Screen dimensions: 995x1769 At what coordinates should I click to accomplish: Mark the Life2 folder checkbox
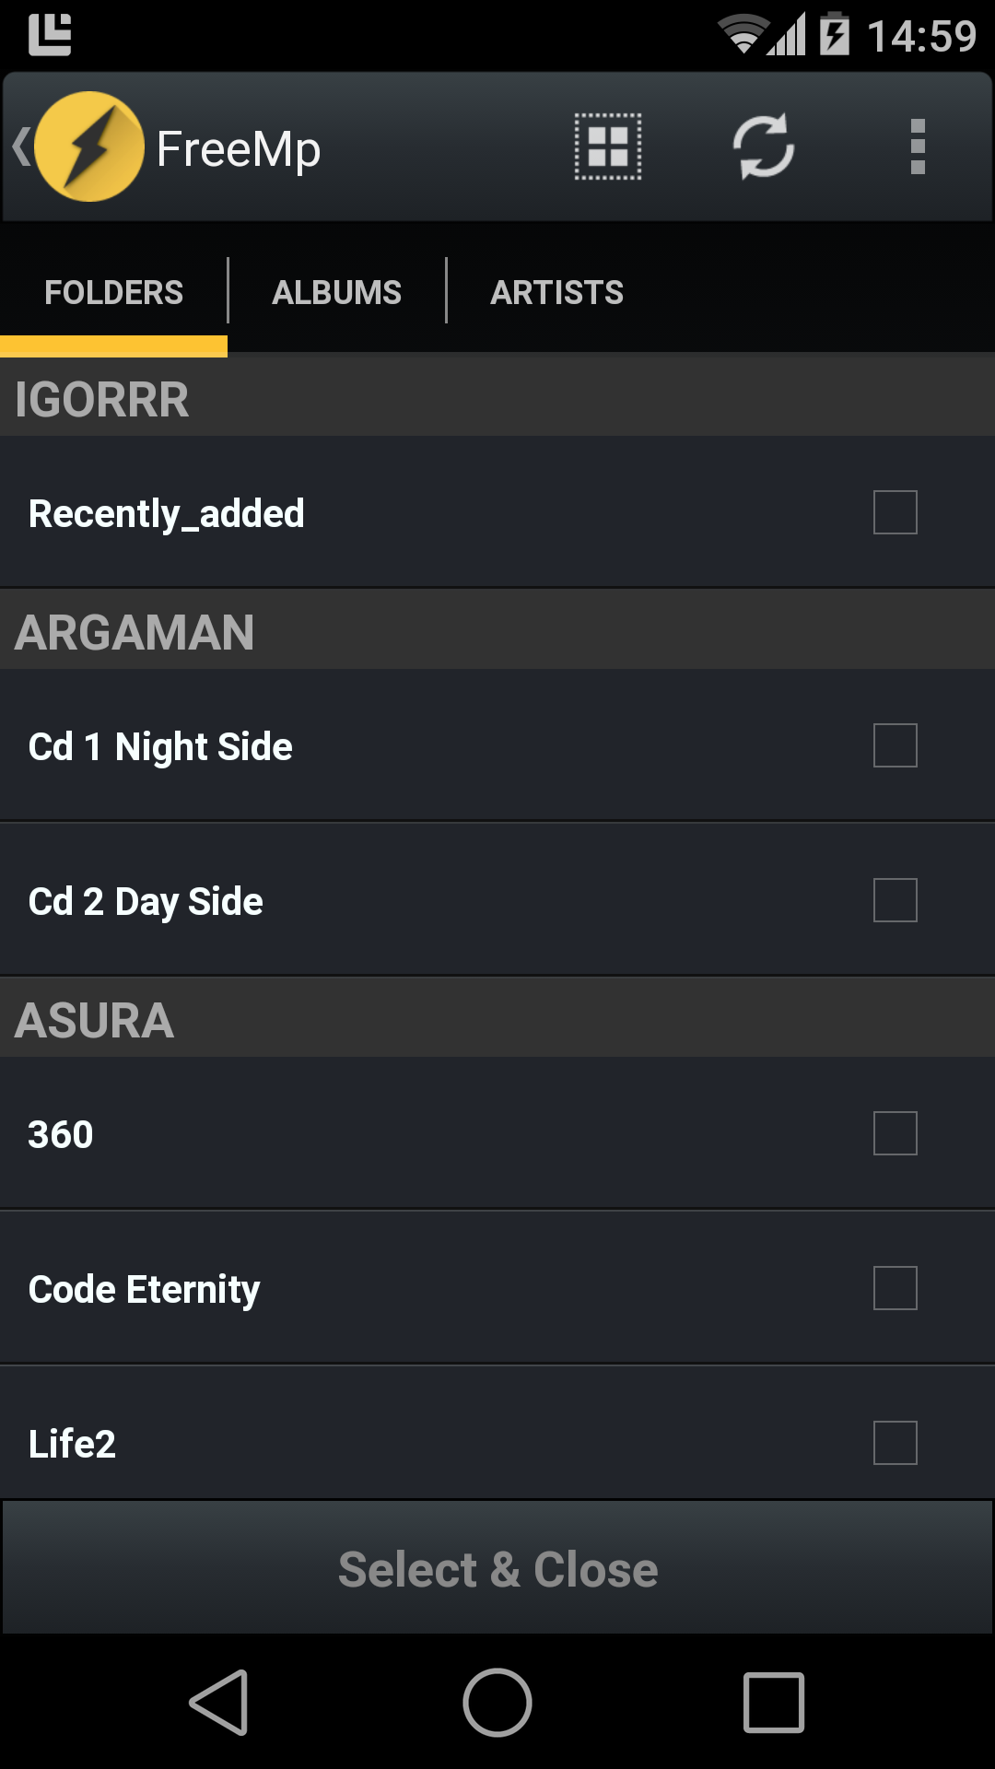tap(895, 1443)
